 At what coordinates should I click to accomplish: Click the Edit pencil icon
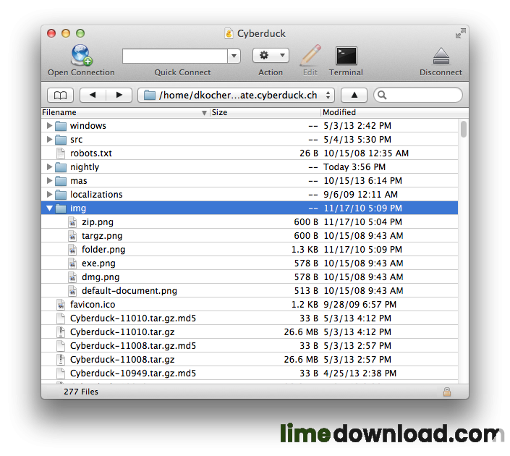point(310,56)
